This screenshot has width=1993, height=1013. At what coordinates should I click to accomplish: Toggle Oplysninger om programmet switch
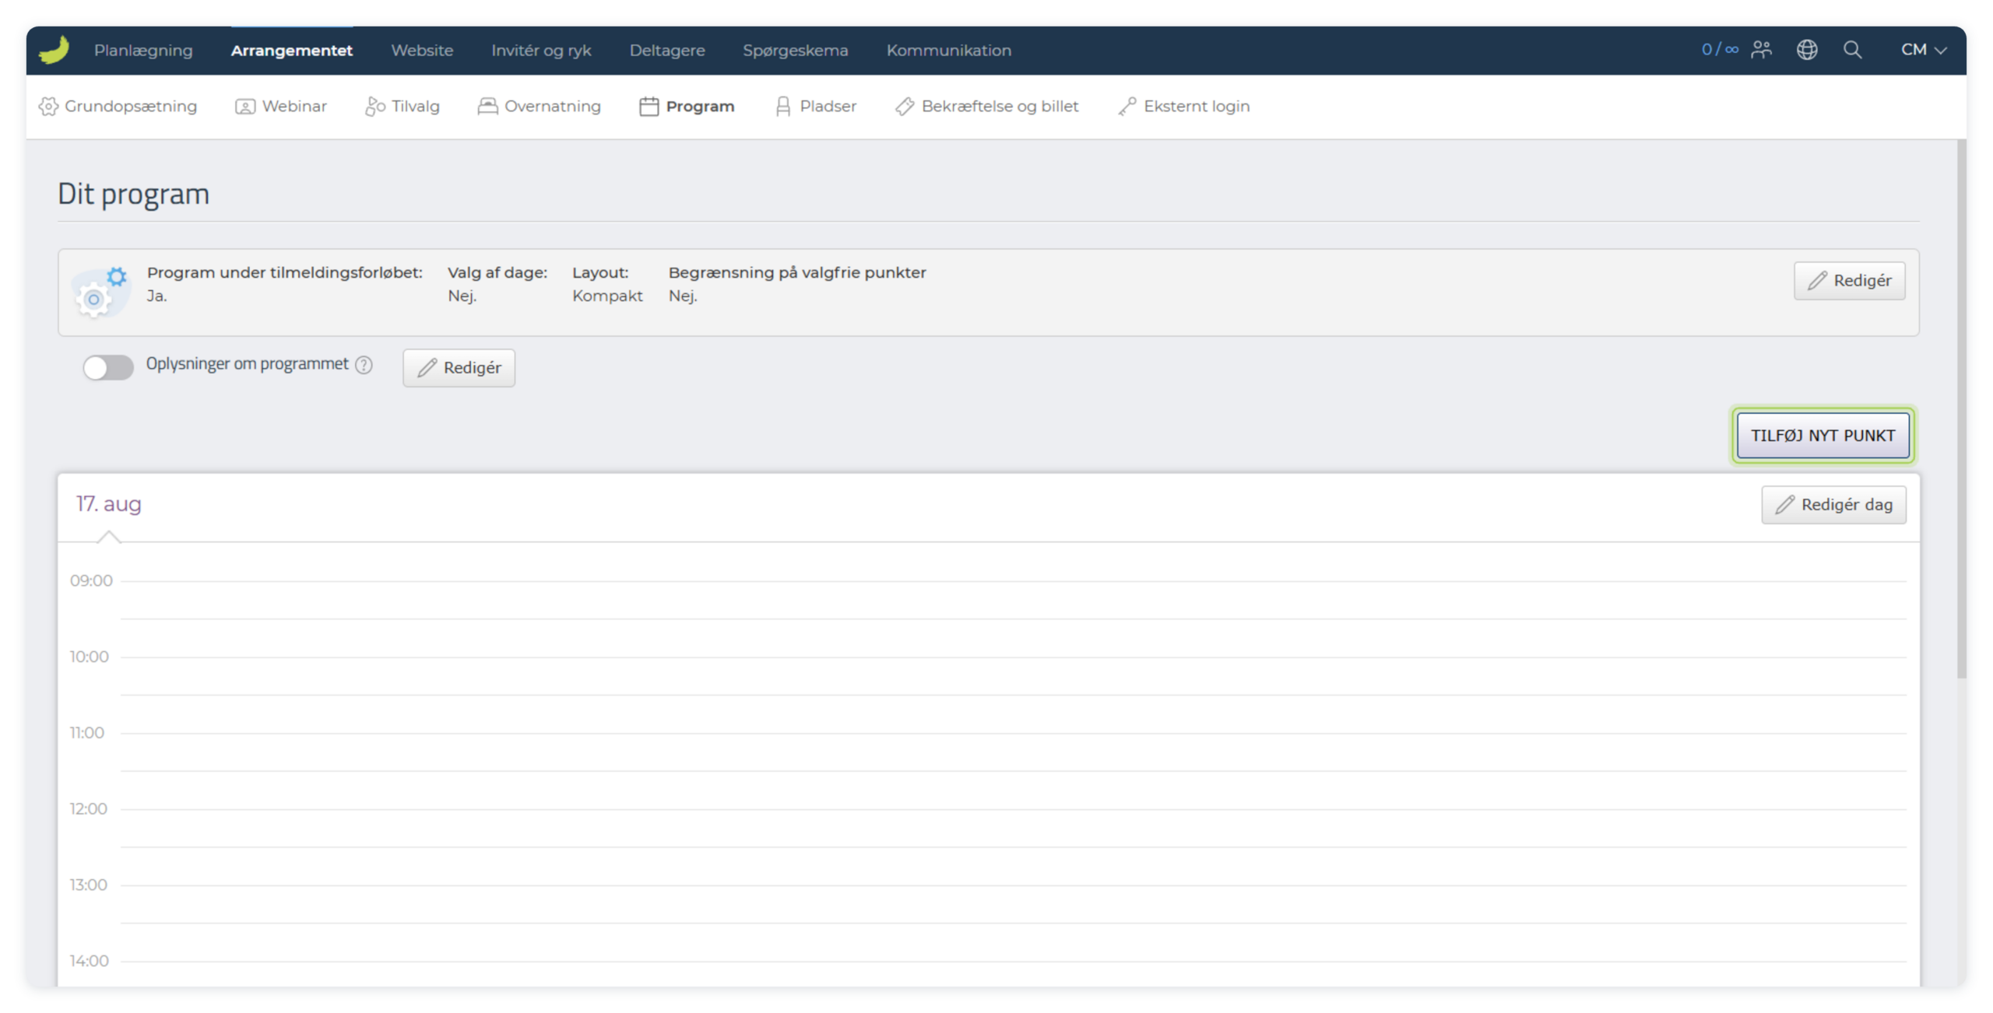tap(108, 367)
